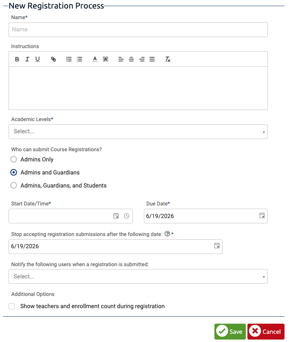The height and width of the screenshot is (342, 289).
Task: Set center text alignment
Action: 131,59
